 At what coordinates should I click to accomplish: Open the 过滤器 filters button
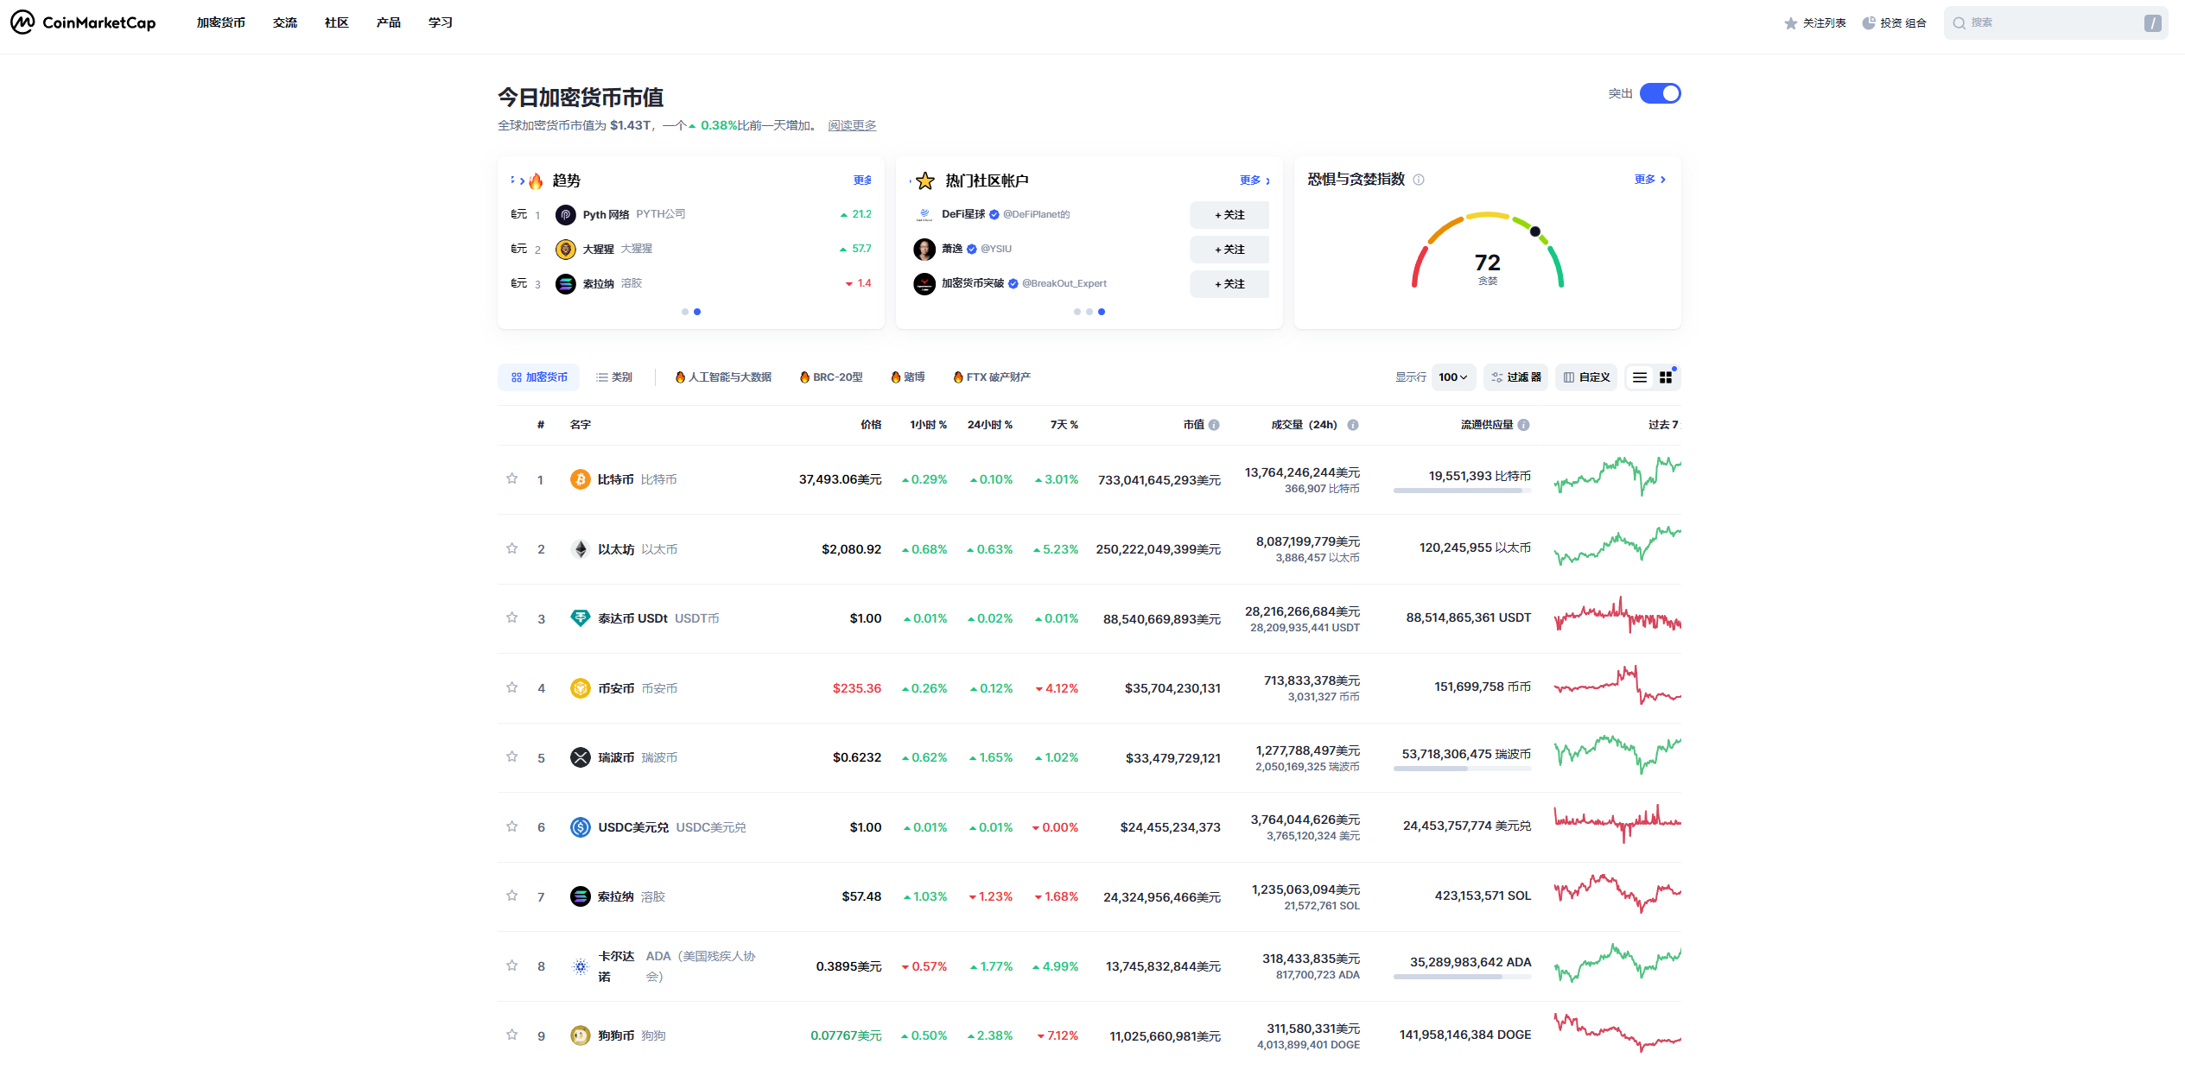pyautogui.click(x=1516, y=377)
